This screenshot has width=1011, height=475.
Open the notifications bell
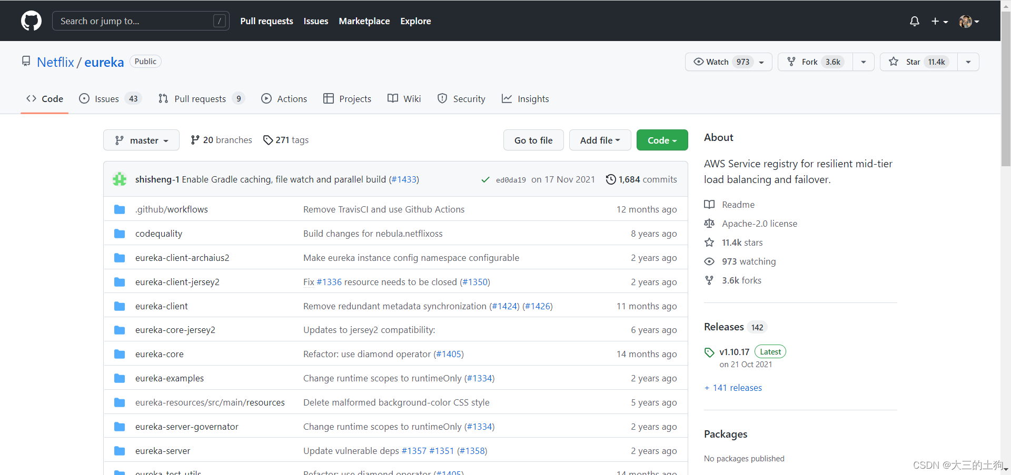(x=915, y=21)
